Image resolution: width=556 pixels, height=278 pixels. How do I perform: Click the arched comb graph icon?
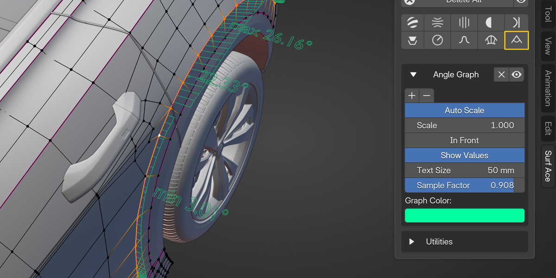tap(489, 40)
